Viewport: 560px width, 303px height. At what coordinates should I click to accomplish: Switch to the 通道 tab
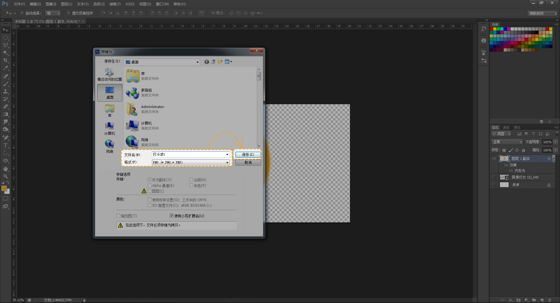click(506, 127)
